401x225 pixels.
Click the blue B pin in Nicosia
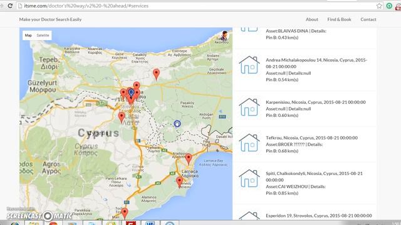[131, 93]
